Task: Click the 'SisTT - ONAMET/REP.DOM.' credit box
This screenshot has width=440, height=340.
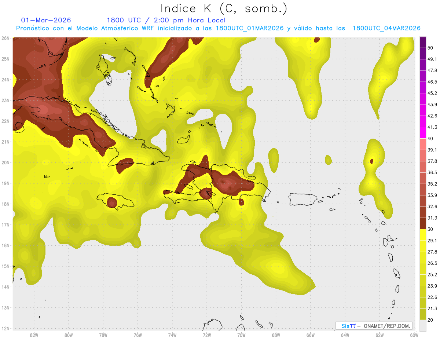Action: pyautogui.click(x=374, y=326)
